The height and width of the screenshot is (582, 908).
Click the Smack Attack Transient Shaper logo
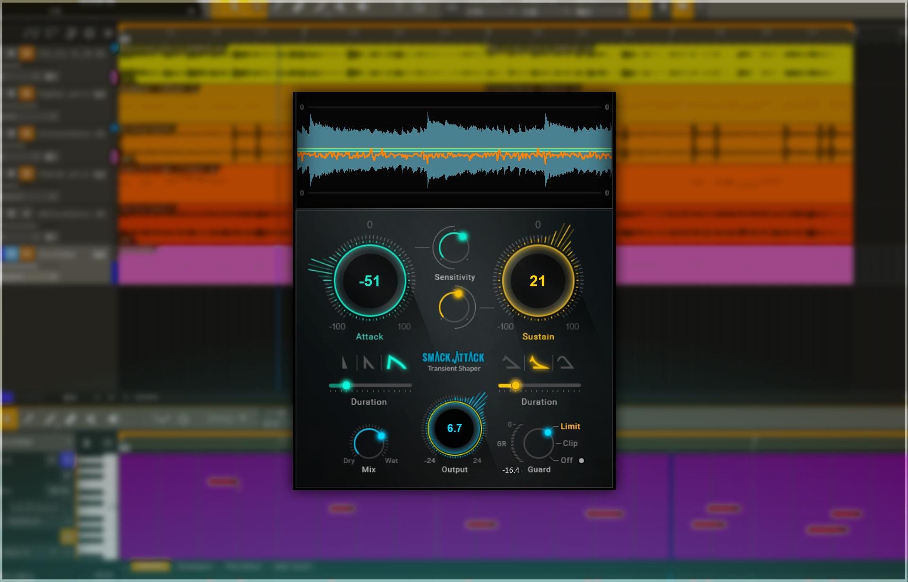pyautogui.click(x=454, y=362)
